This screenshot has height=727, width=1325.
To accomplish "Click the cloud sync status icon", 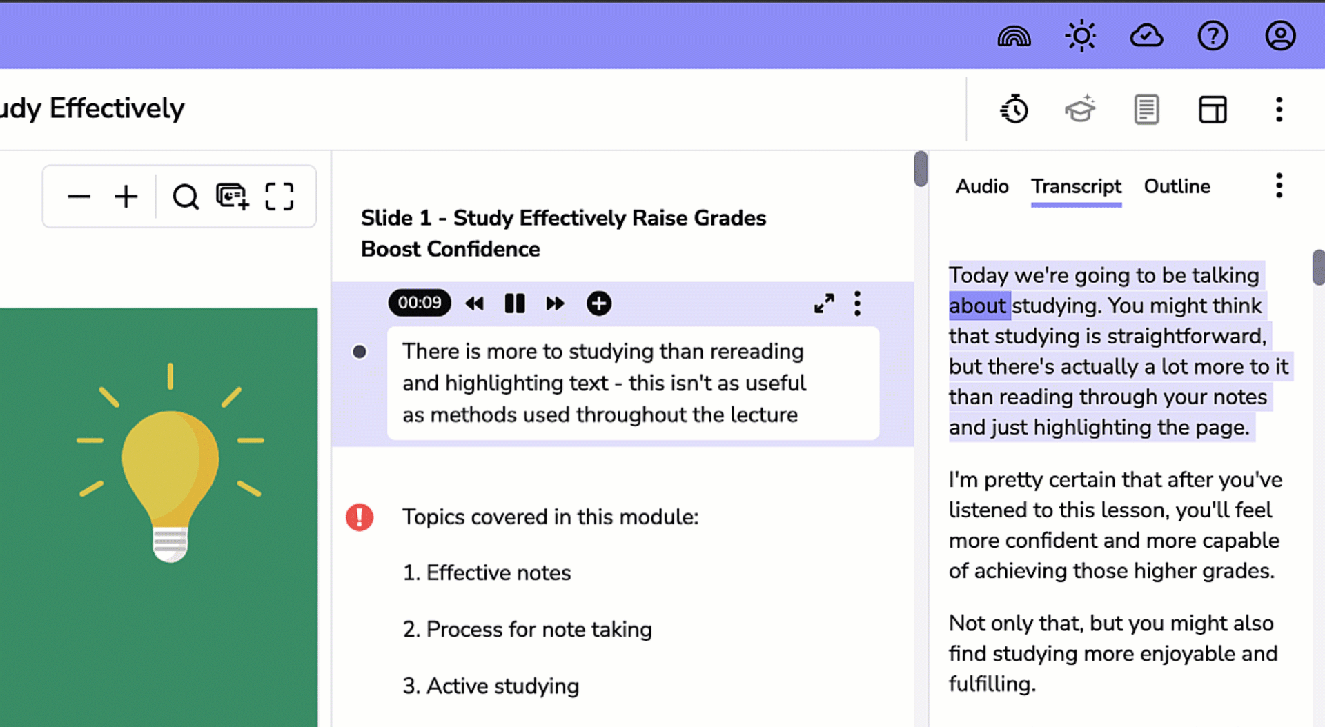I will click(1146, 35).
